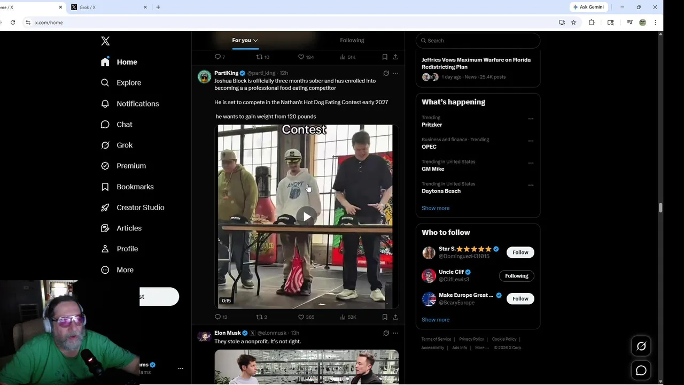This screenshot has width=684, height=385.
Task: Reply to the post with 7 replies
Action: 220,57
